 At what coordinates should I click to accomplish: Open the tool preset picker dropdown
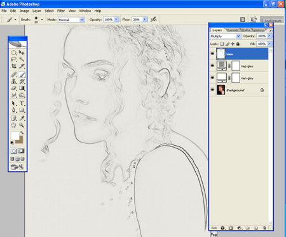coord(15,20)
